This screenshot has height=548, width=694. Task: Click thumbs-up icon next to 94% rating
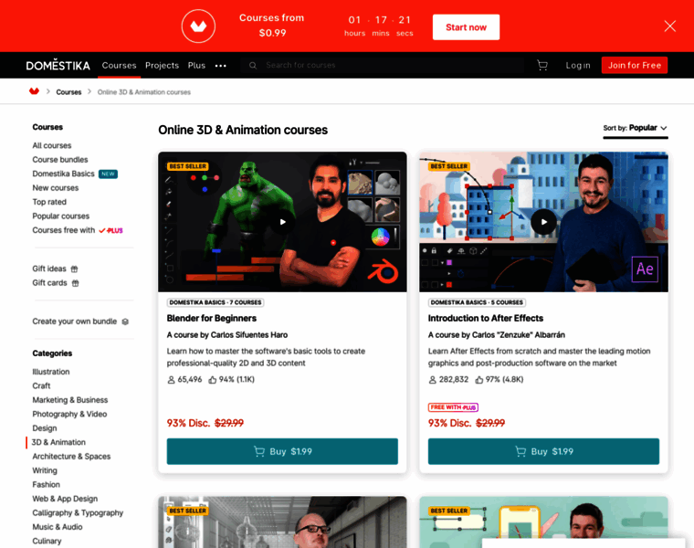pyautogui.click(x=213, y=380)
